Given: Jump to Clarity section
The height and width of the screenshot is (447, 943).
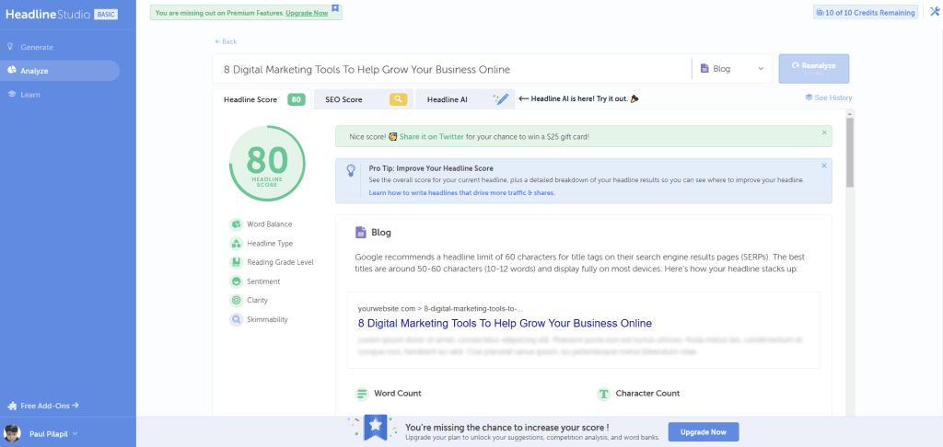Looking at the screenshot, I should point(258,300).
